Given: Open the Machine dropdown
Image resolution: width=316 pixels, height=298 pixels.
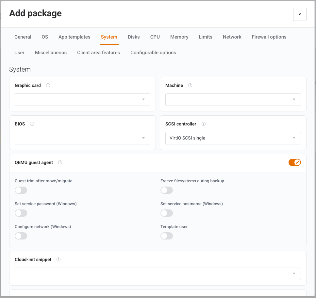Looking at the screenshot, I should point(233,100).
